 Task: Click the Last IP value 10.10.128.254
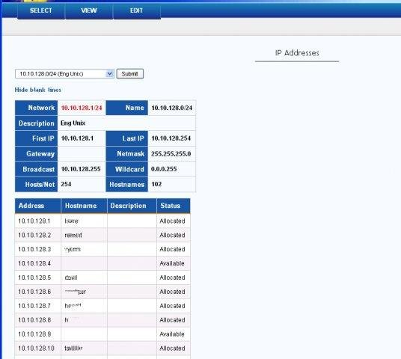click(171, 138)
